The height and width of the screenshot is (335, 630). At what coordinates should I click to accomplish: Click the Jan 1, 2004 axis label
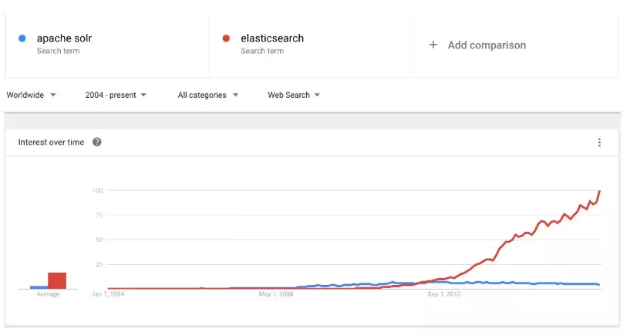click(108, 294)
